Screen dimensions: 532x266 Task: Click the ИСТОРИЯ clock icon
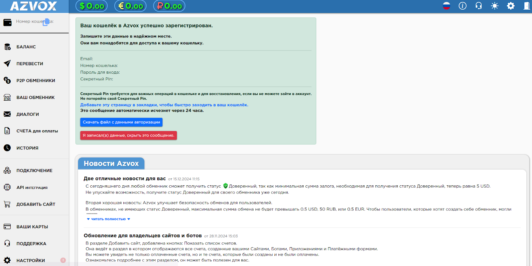point(7,148)
